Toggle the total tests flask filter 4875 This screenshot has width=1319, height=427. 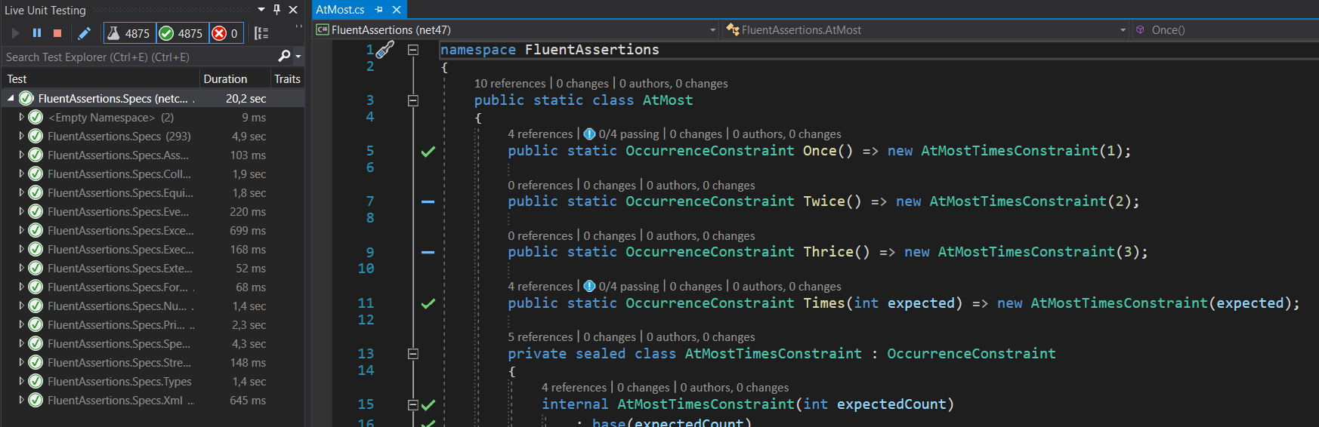(x=128, y=33)
